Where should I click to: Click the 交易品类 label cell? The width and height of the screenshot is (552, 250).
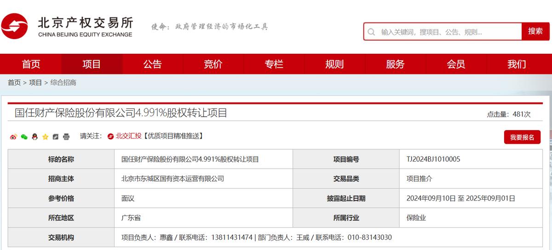tap(346, 179)
